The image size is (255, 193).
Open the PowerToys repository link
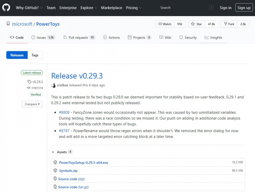(x=48, y=24)
